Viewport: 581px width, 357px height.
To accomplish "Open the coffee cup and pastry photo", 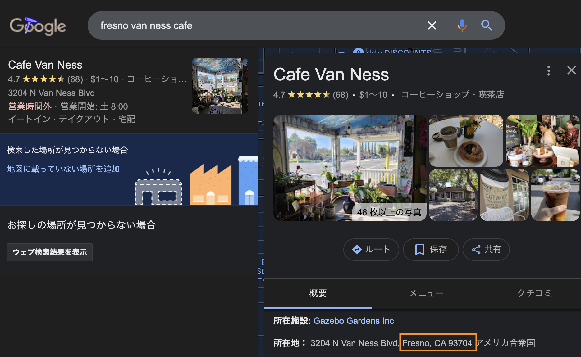I will click(466, 141).
